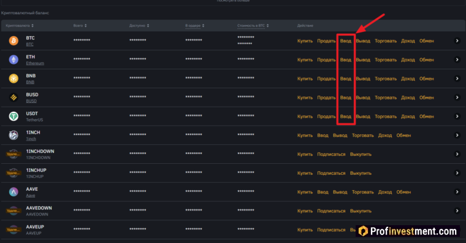Viewport: 466px width, 243px height.
Task: Click the BNB coin icon
Action: tap(13, 78)
